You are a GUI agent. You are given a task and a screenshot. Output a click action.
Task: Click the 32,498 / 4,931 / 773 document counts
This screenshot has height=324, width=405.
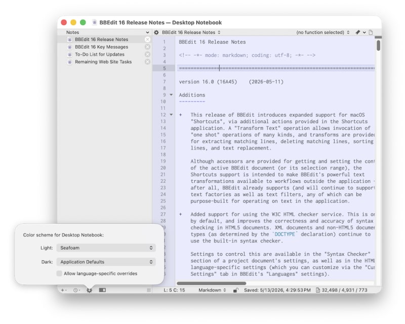tap(344, 290)
